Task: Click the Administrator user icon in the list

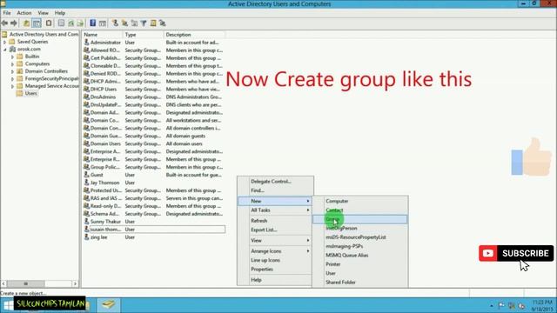Action: [x=86, y=43]
